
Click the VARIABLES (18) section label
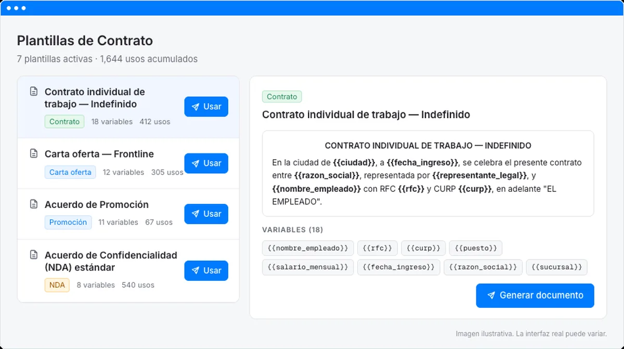(x=293, y=230)
